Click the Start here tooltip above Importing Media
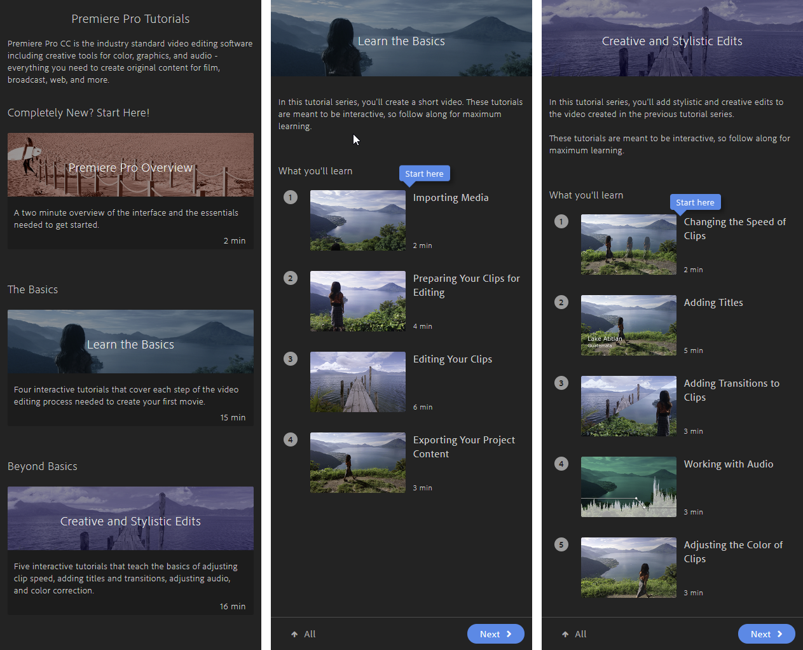Viewport: 803px width, 650px height. [x=425, y=174]
